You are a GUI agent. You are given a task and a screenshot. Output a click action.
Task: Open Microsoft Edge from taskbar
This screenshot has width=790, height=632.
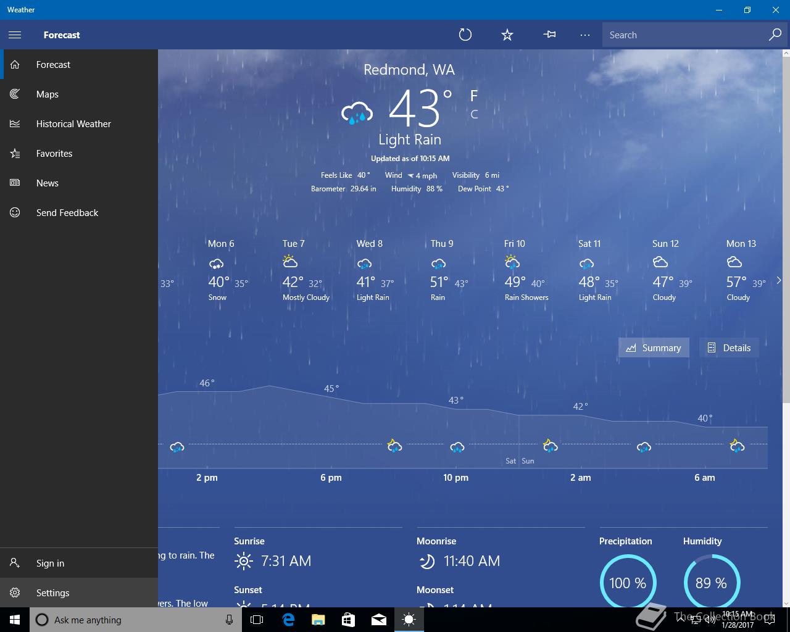[288, 620]
